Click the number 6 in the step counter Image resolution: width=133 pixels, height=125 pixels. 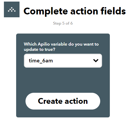tap(72, 23)
